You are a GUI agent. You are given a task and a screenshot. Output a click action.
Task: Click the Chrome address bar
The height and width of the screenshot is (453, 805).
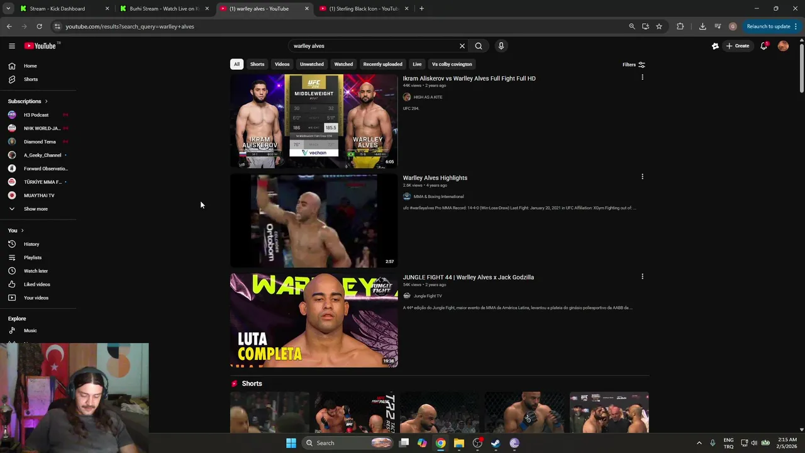pyautogui.click(x=340, y=26)
